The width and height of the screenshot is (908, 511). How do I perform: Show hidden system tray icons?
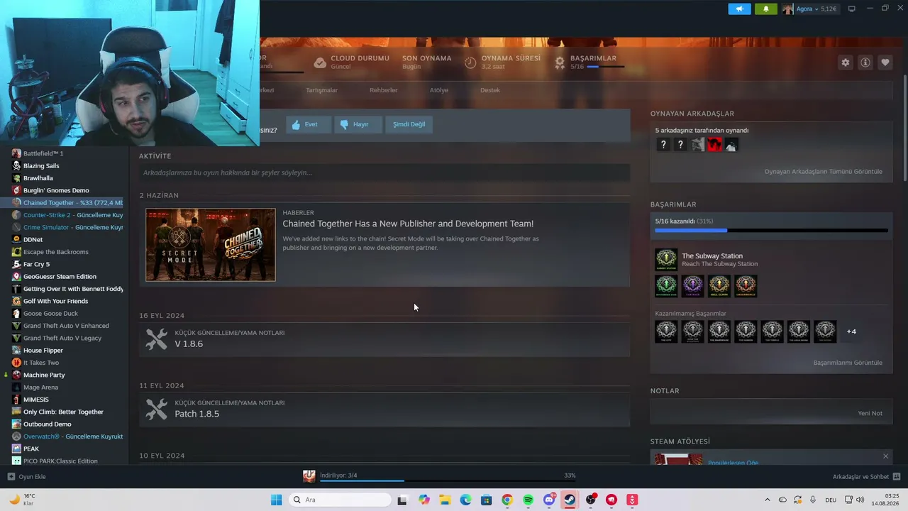point(769,500)
